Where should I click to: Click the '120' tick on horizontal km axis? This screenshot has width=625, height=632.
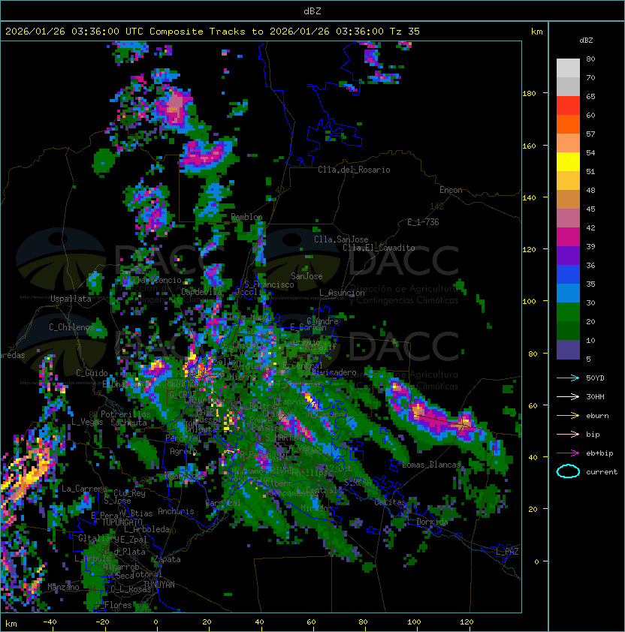466,622
